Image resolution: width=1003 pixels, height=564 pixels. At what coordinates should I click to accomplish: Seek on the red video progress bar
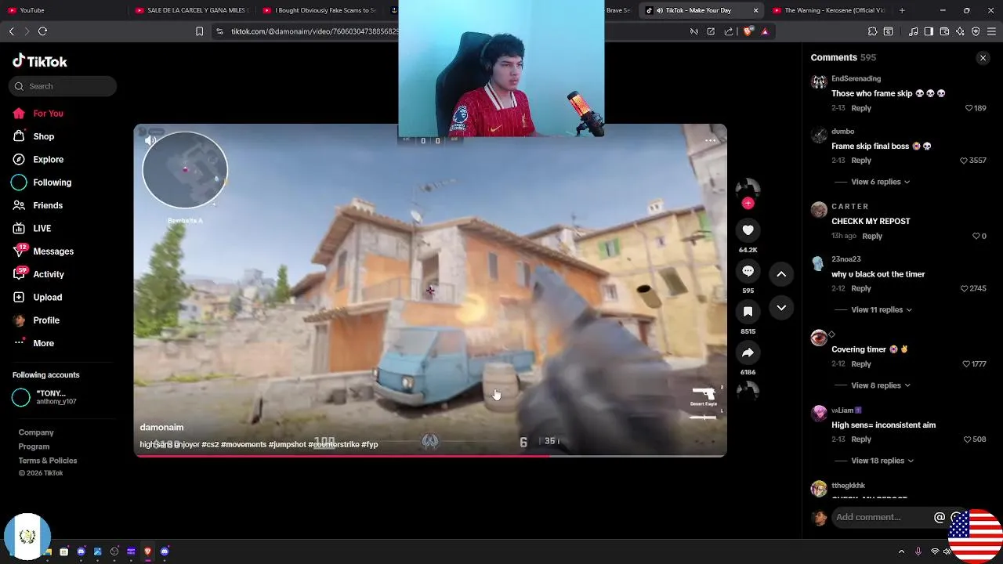click(x=430, y=455)
